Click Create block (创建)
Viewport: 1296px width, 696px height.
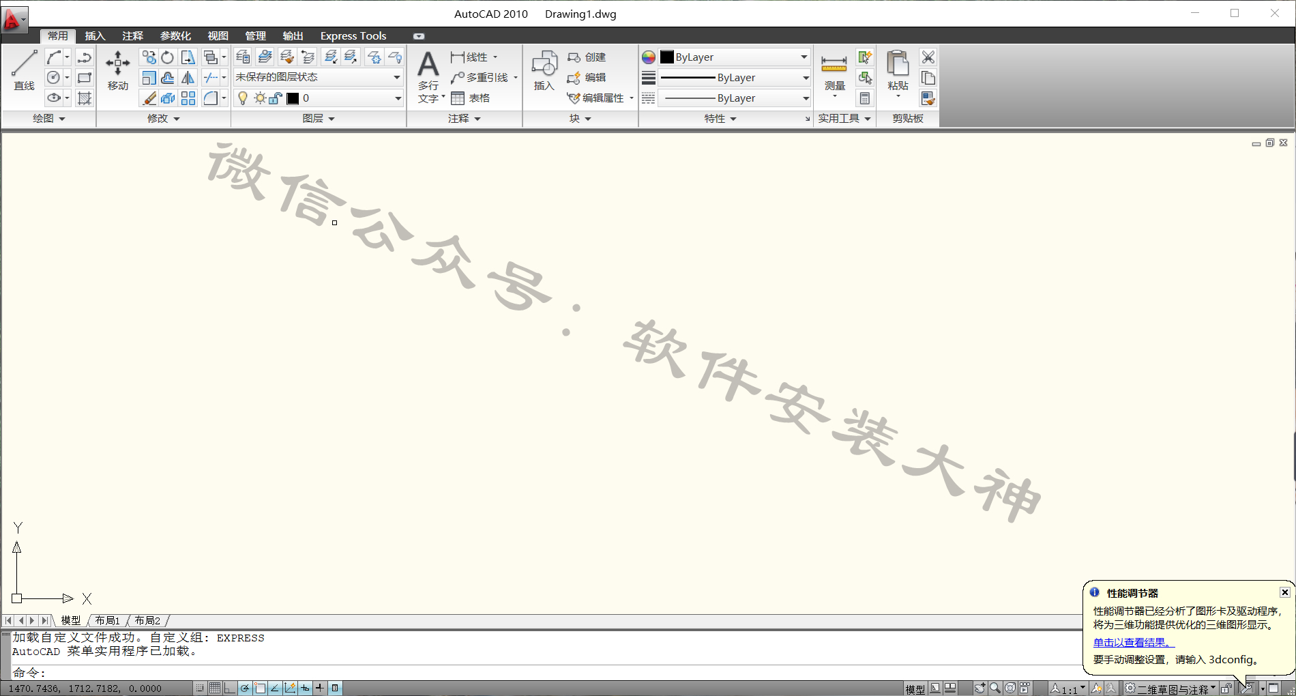click(587, 57)
